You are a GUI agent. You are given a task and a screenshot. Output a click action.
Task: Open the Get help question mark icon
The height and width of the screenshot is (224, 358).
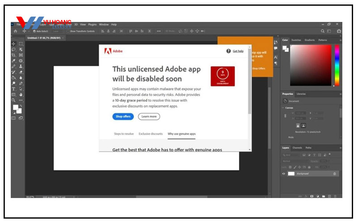228,51
